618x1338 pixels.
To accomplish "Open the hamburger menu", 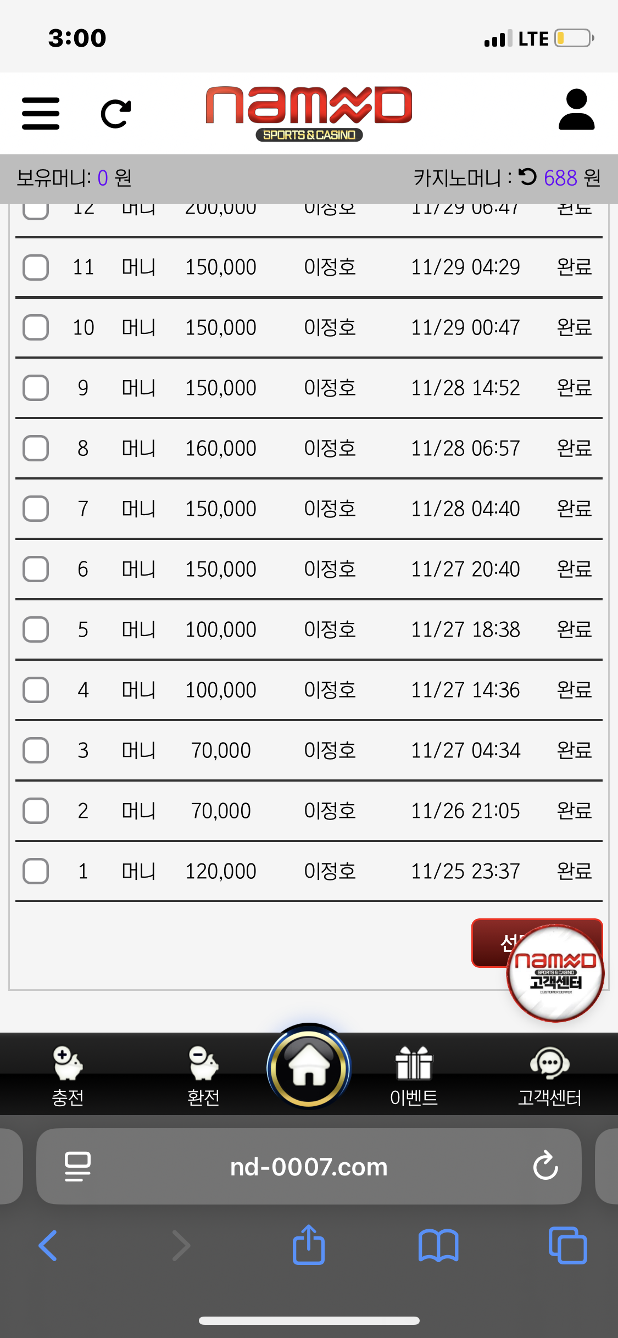I will [41, 113].
